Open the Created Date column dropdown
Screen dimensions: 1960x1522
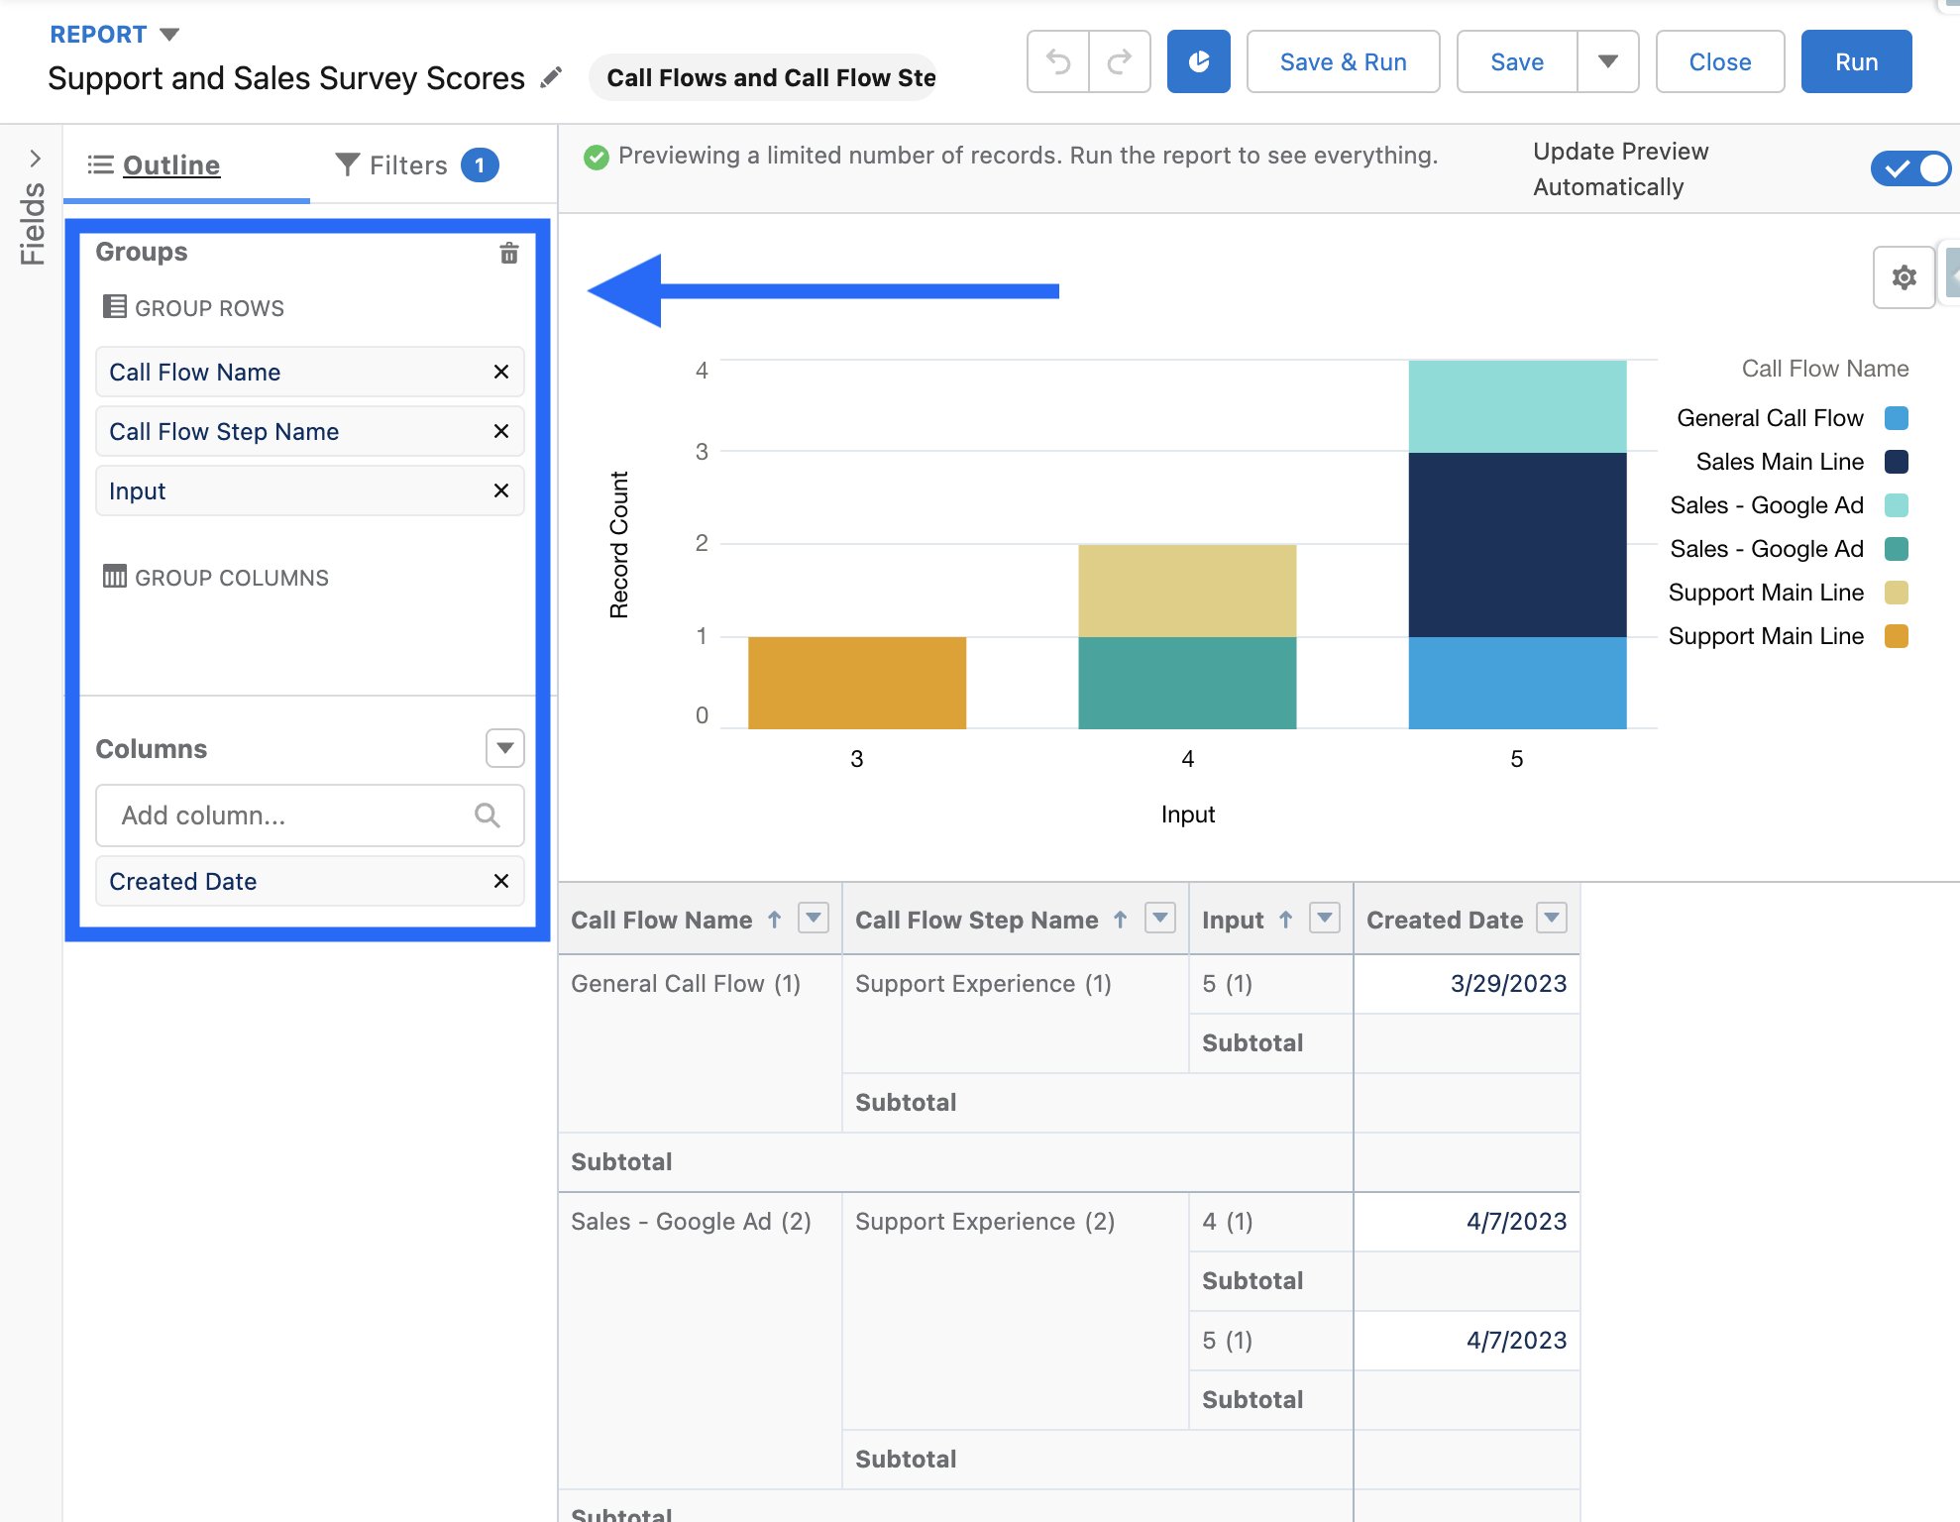(1551, 919)
